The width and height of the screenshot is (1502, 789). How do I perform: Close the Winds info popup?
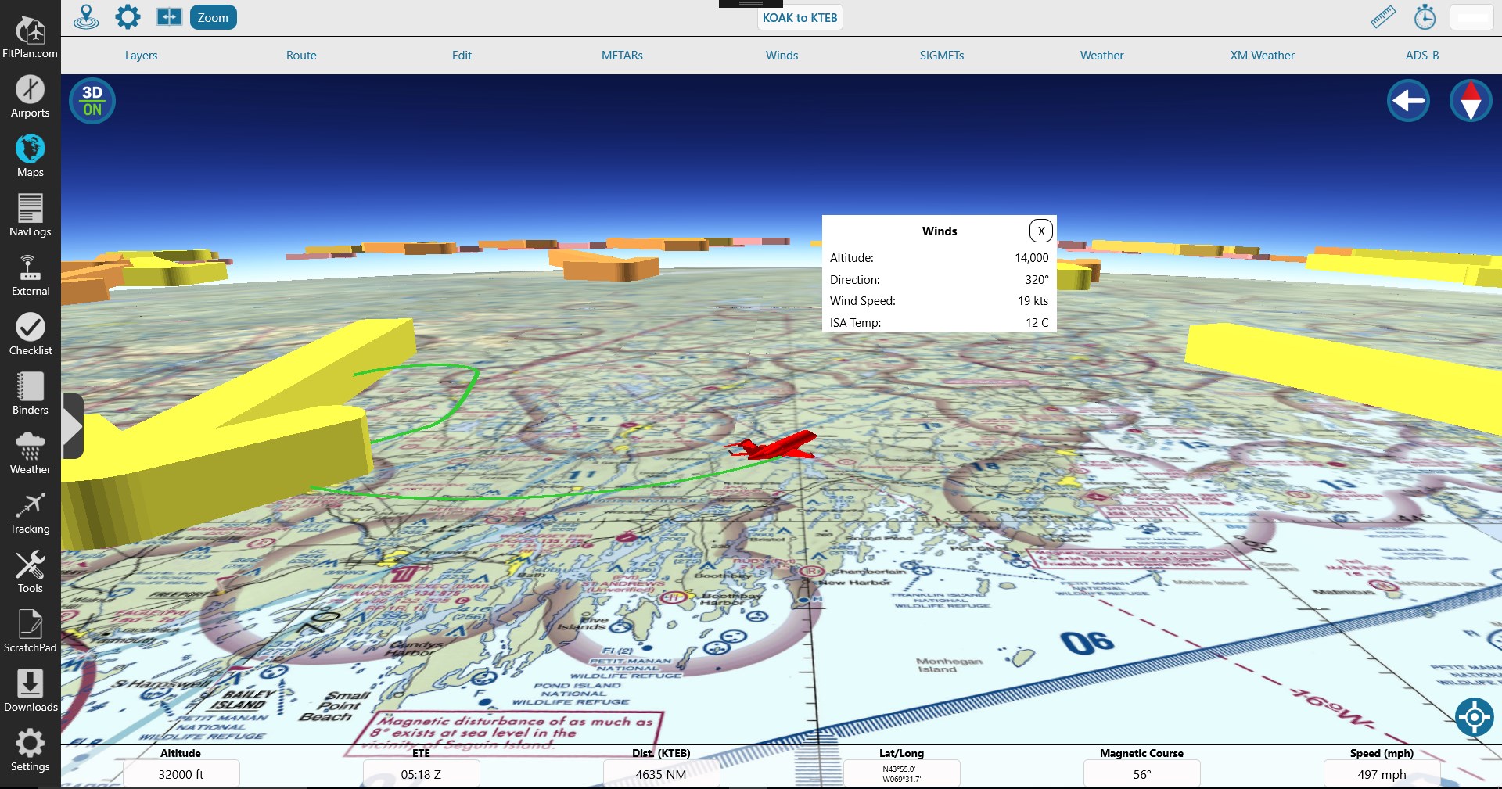1040,231
